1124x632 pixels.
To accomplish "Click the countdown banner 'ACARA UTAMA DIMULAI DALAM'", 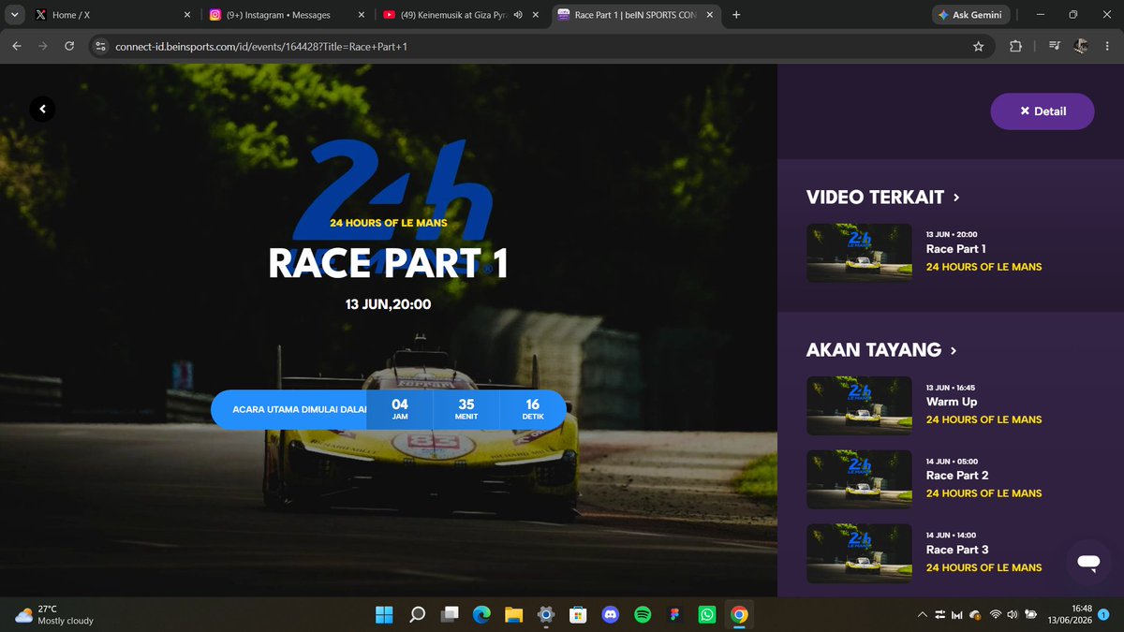I will [389, 409].
